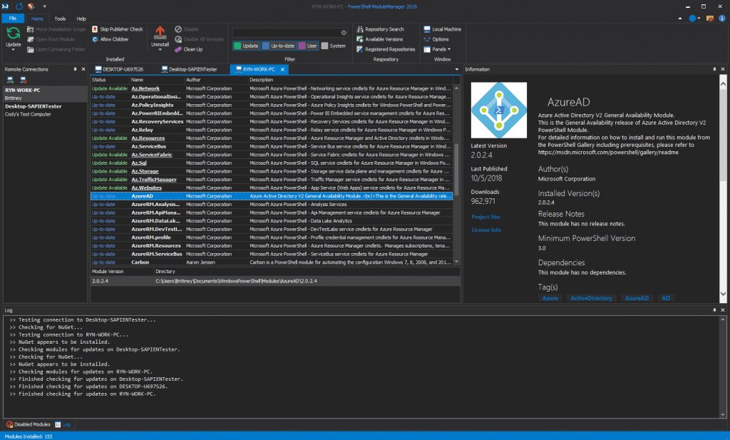Sort by the Author column header
Image resolution: width=730 pixels, height=440 pixels.
(216, 80)
